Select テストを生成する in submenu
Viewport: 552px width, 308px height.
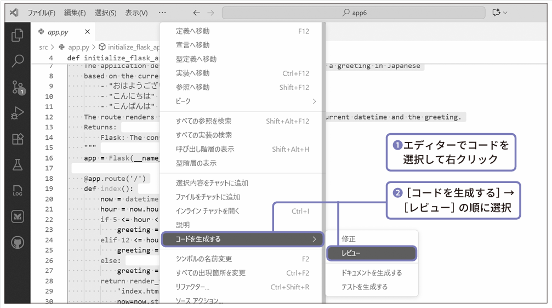[372, 287]
